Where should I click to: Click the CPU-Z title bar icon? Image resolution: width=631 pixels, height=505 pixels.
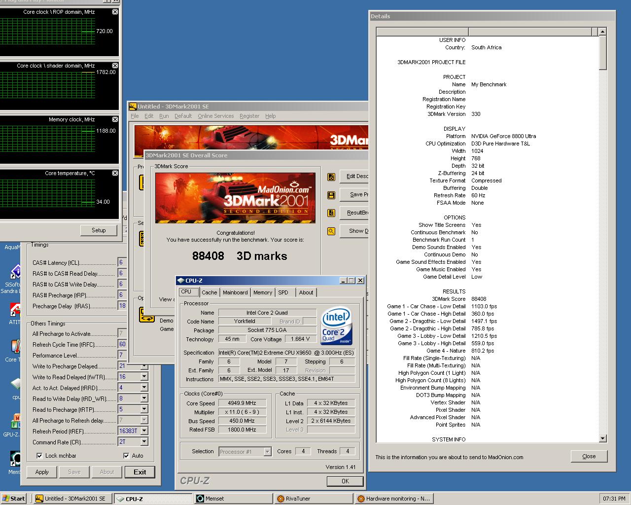pos(181,281)
